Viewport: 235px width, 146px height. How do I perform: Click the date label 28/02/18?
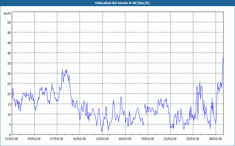point(215,139)
